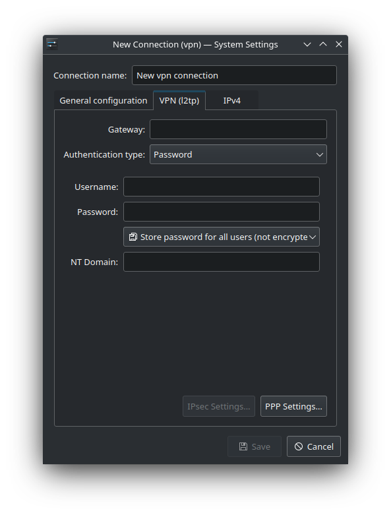Cancel the new VPN connection
This screenshot has height=515, width=391.
click(313, 446)
